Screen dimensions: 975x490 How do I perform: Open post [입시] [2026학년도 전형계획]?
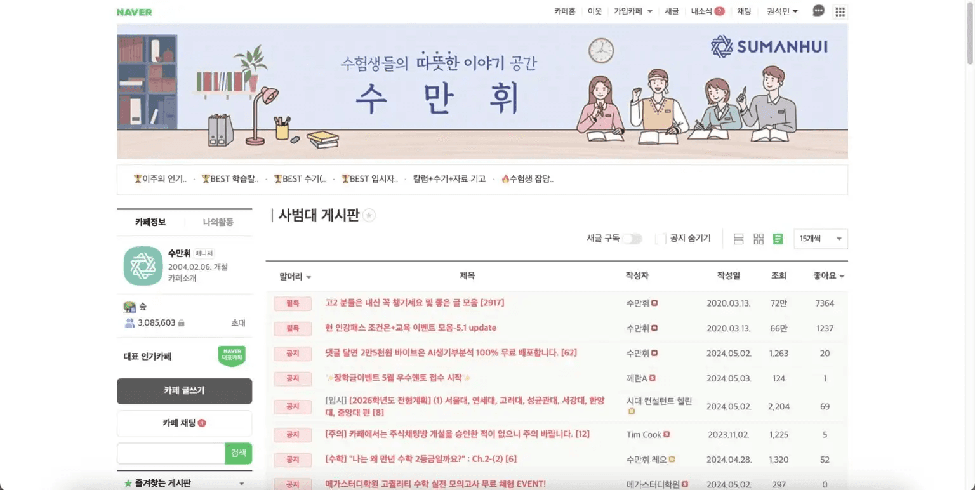point(465,406)
